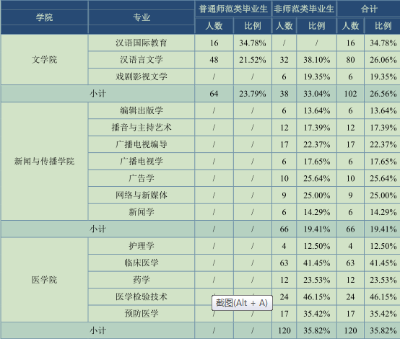Image resolution: width=400 pixels, height=339 pixels.
Task: Select the 临床医学 major cell
Action: pos(142,263)
